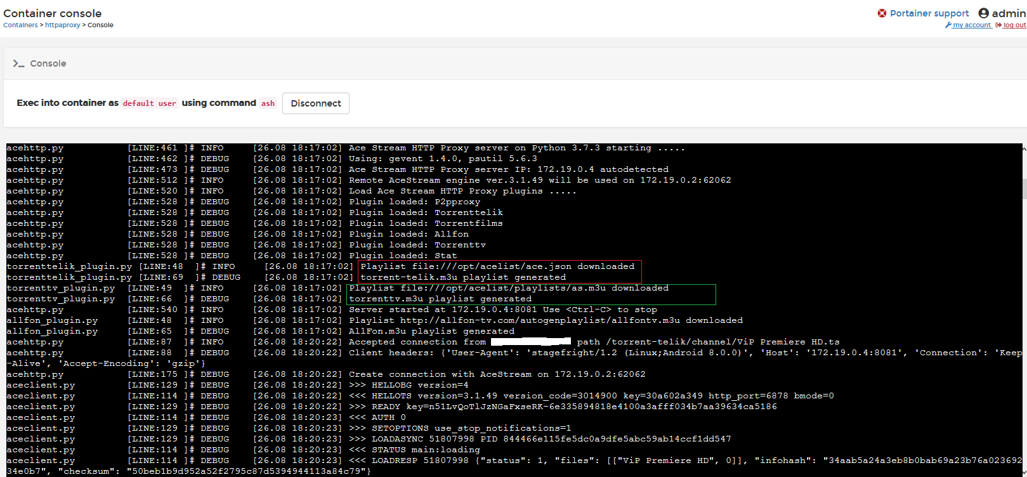
Task: Click the Container console page heading
Action: (x=53, y=13)
